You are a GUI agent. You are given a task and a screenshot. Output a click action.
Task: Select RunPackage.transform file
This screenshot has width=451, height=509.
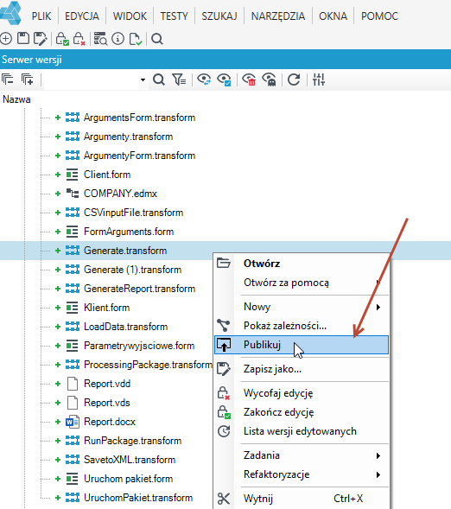pos(132,441)
